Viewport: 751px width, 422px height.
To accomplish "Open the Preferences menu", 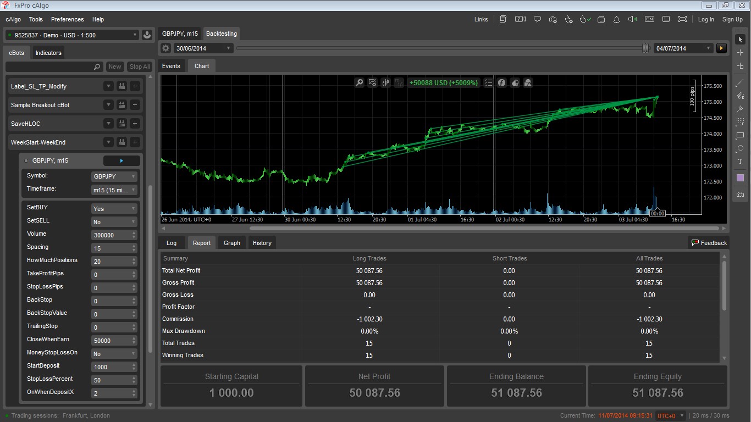I will (68, 19).
